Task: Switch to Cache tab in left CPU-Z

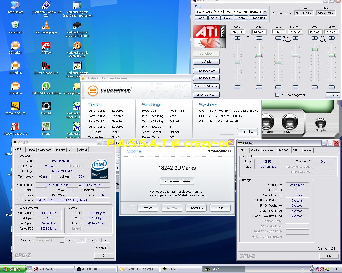Action: tap(30, 150)
